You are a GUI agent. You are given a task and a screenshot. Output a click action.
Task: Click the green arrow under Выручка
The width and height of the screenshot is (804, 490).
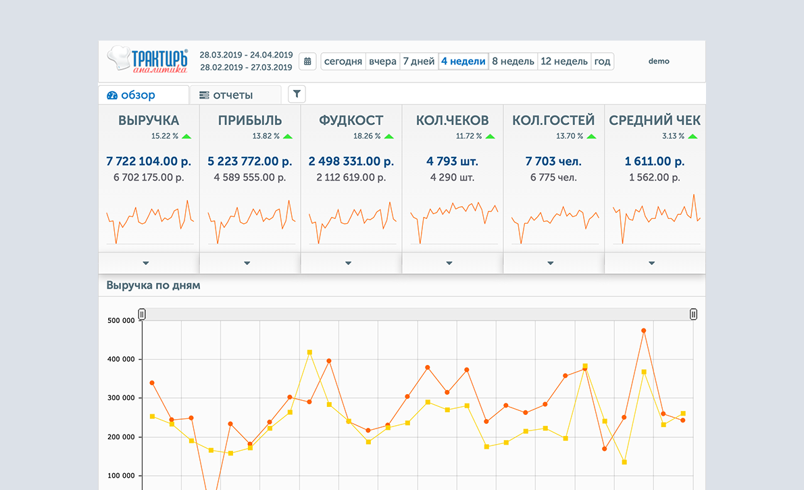coord(186,137)
